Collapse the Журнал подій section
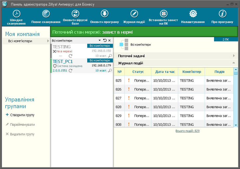The height and width of the screenshot is (169, 240). (234, 63)
